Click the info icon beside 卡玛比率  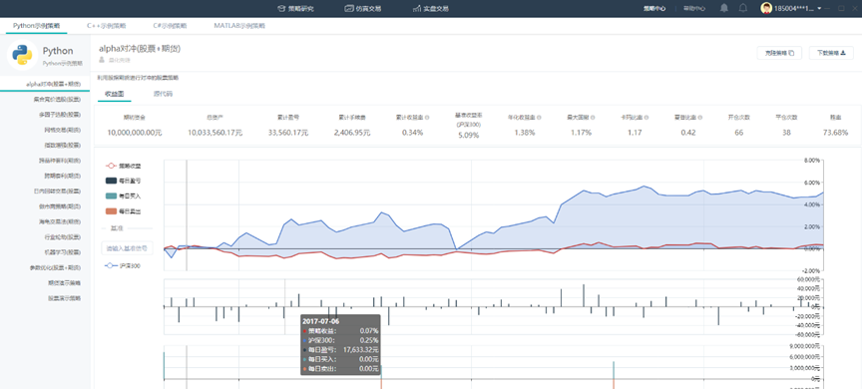click(646, 117)
